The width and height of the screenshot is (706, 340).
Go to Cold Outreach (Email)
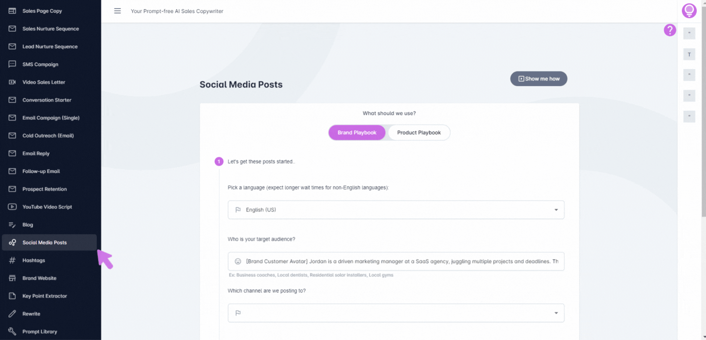(48, 136)
